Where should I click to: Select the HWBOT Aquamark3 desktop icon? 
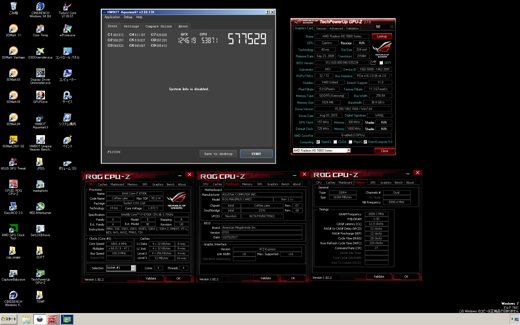coord(40,121)
